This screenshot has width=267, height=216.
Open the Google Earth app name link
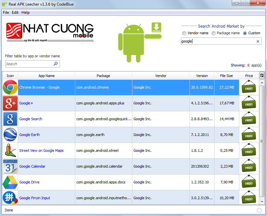pyautogui.click(x=29, y=135)
